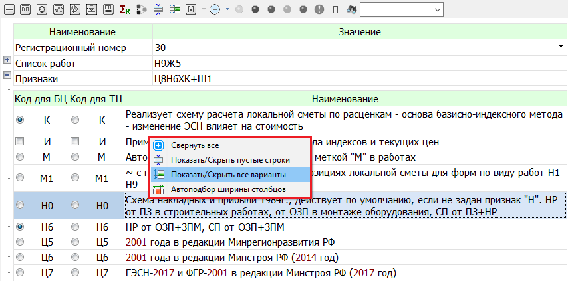Click text 'НР от ОЗП+ЗПМ, СП от ОЗП+ЗПМ'
568x281 pixels.
(x=205, y=227)
